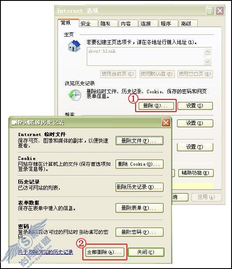Image resolution: width=232 pixels, height=269 pixels.
Task: Close the 删除浏览的历史记录 dialog
Action: [166, 123]
